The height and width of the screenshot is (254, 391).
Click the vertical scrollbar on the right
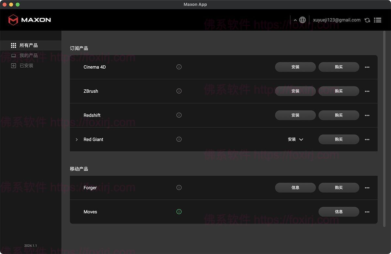(384, 130)
